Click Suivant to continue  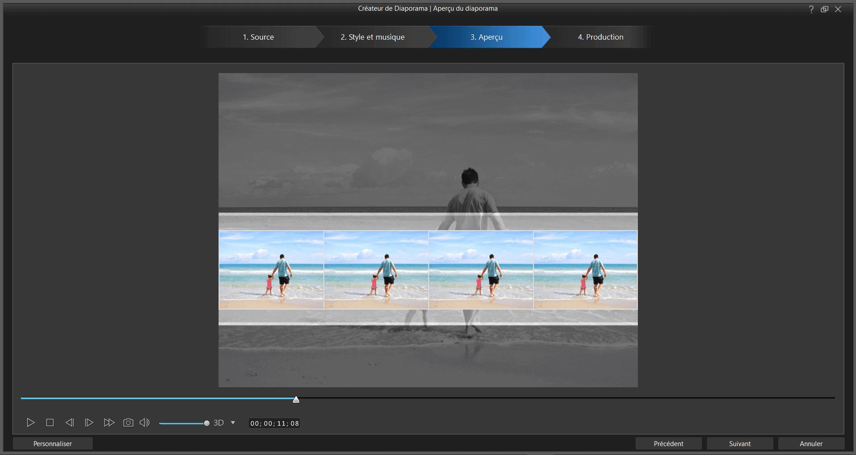(739, 443)
